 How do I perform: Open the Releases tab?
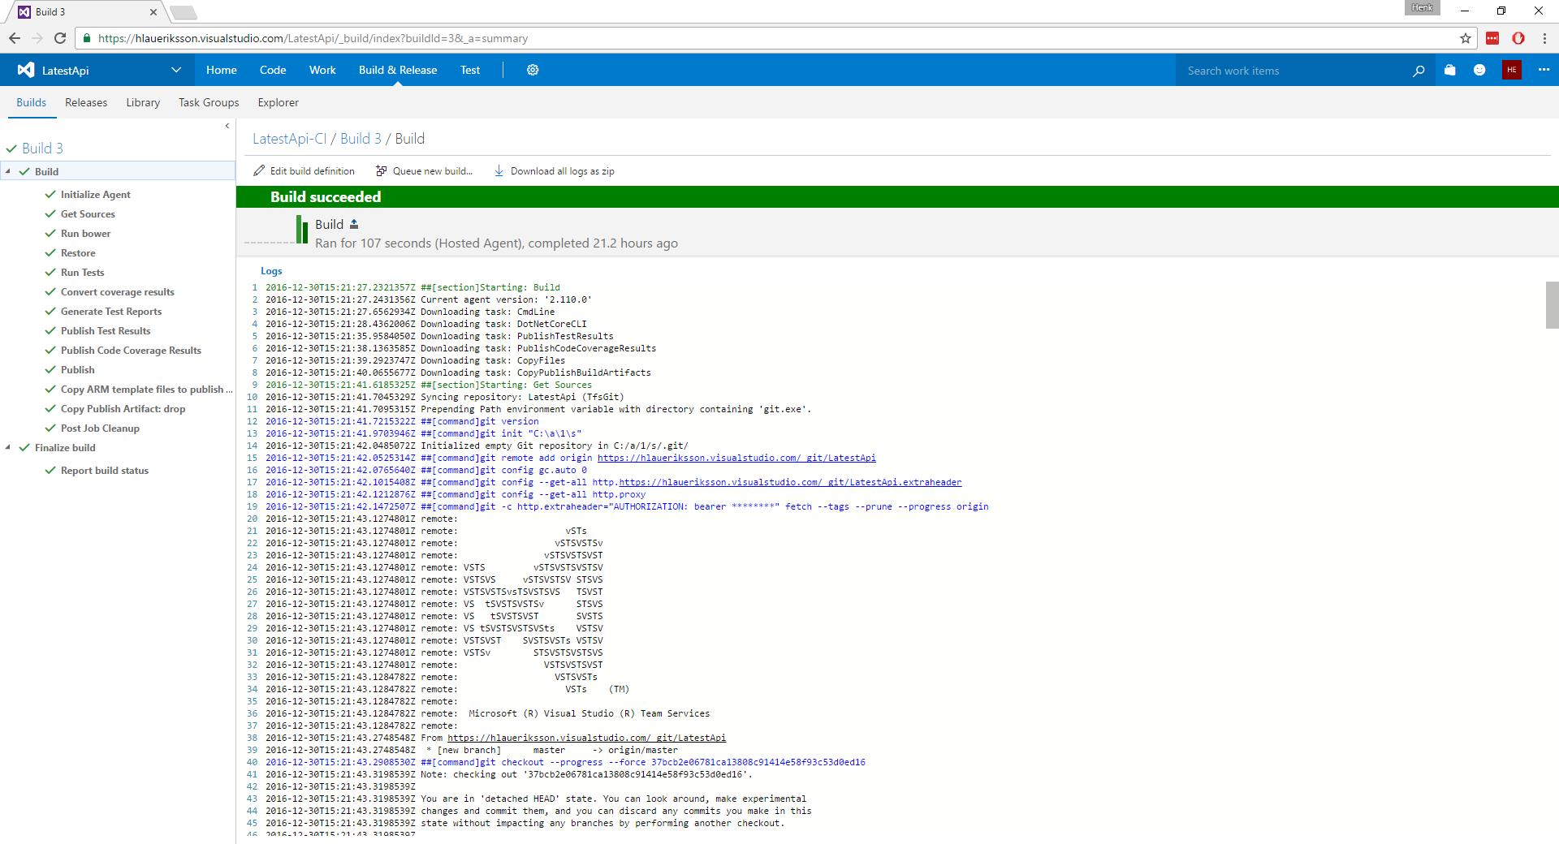86,102
